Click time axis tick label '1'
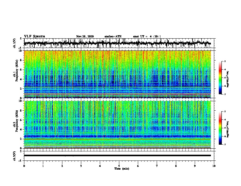Screen dimensions: 241x186 tap(43, 166)
